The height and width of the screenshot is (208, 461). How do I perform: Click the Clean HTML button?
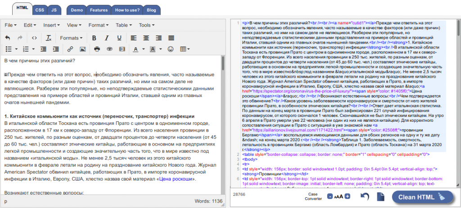[422, 197]
